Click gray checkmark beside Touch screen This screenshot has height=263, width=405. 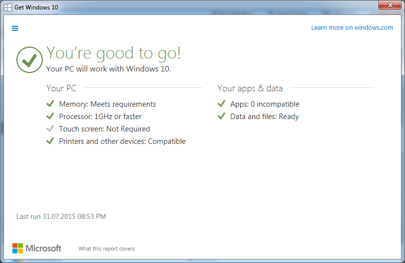point(50,129)
